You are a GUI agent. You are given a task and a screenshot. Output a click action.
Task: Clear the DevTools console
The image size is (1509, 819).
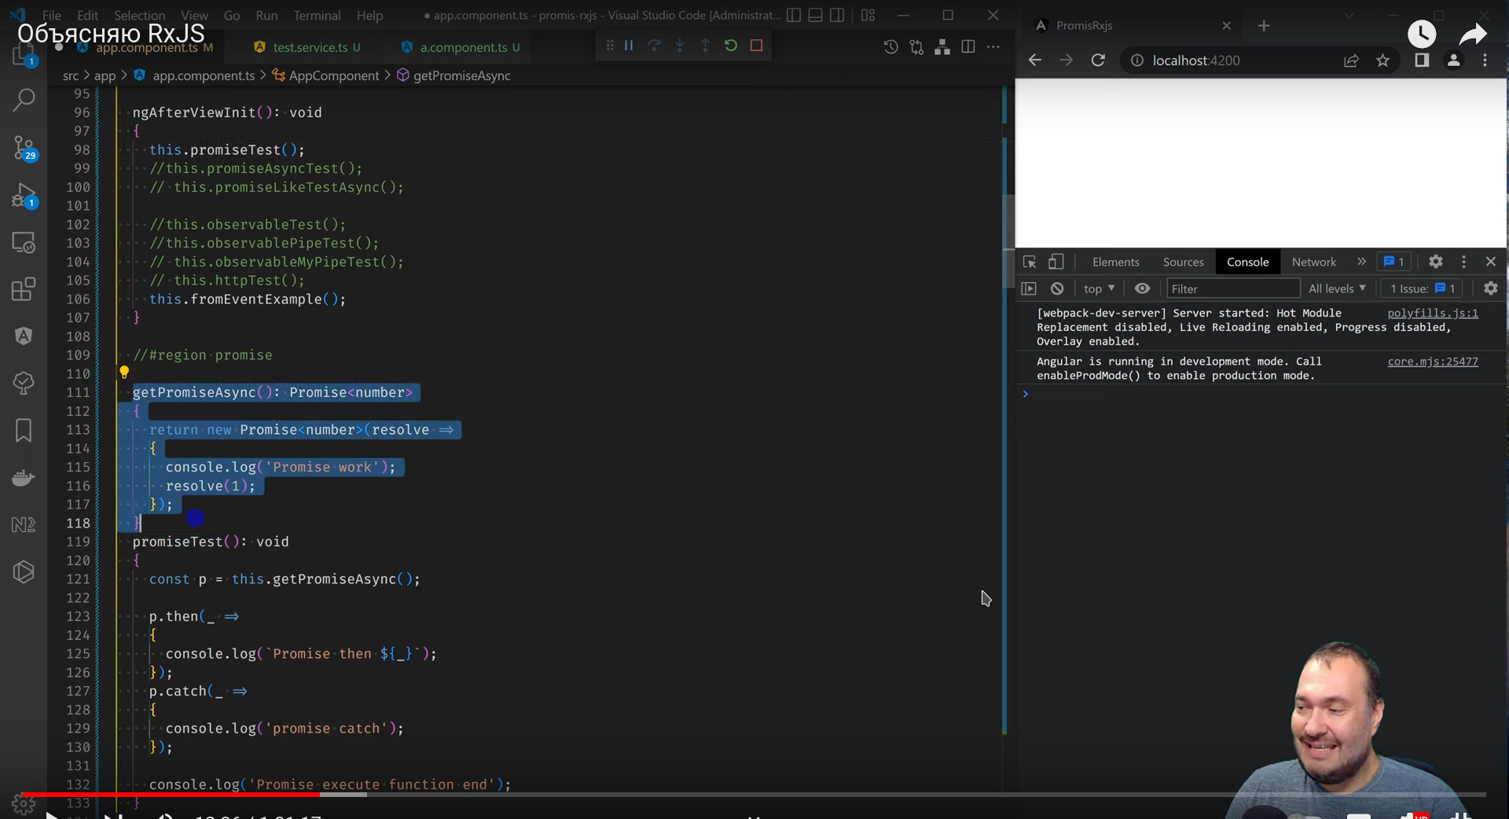(1057, 288)
